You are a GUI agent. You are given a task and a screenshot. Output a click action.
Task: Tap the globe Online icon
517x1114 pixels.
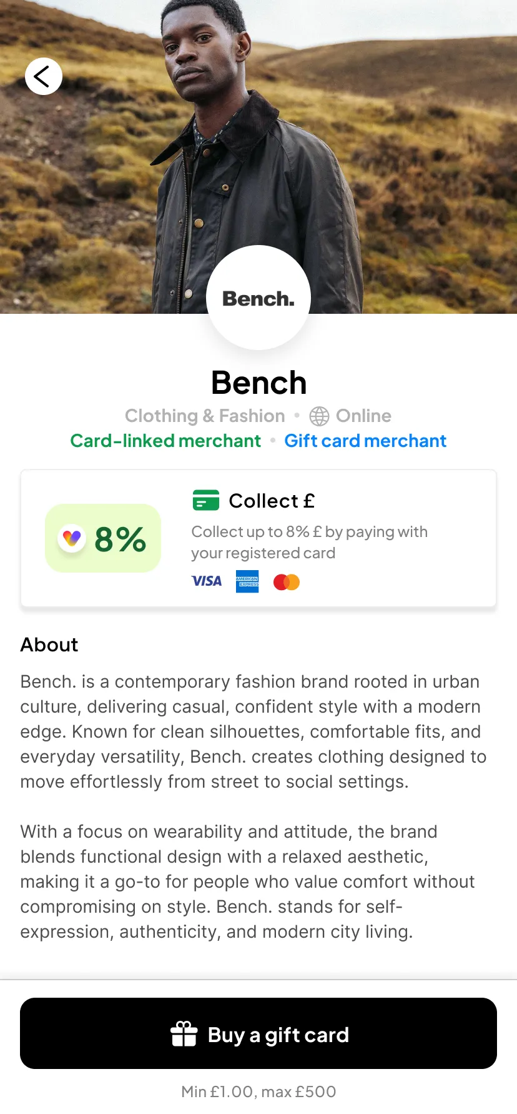(x=319, y=416)
